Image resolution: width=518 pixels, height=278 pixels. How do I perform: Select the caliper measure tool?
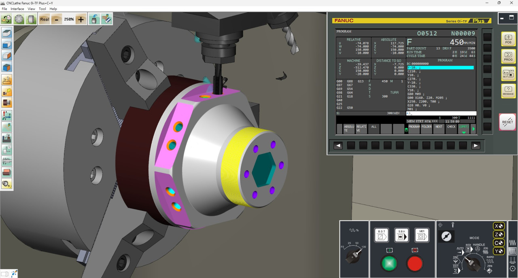[x=7, y=161]
